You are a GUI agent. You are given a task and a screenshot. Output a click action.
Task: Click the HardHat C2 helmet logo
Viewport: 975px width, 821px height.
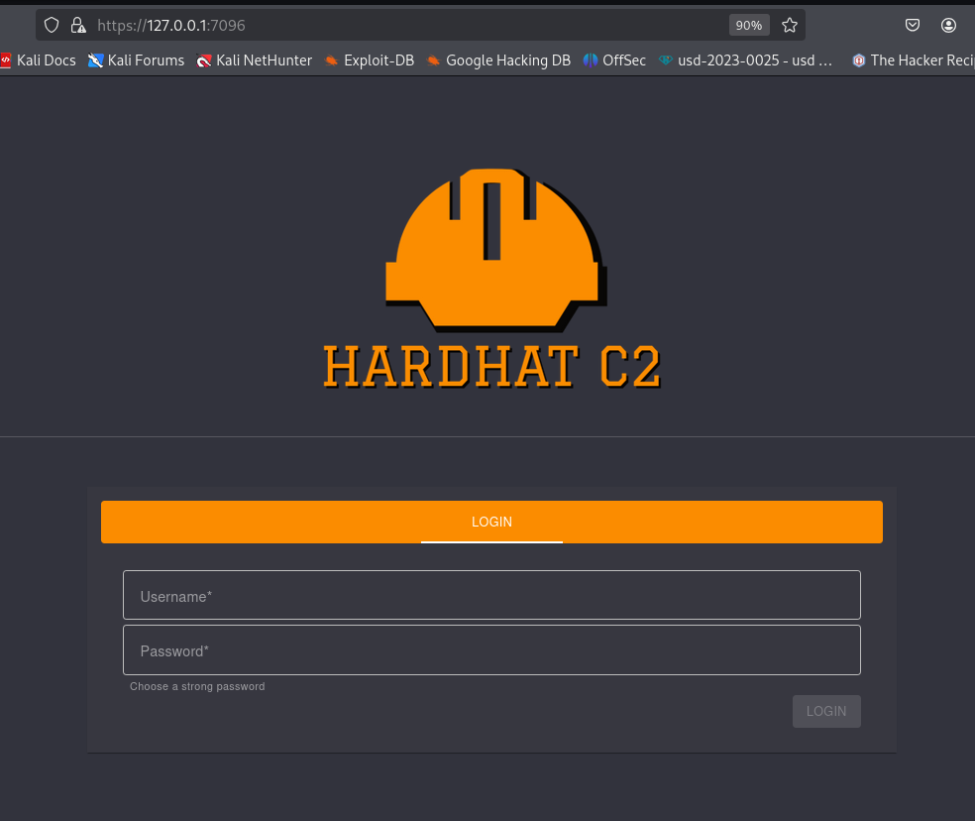(x=495, y=249)
